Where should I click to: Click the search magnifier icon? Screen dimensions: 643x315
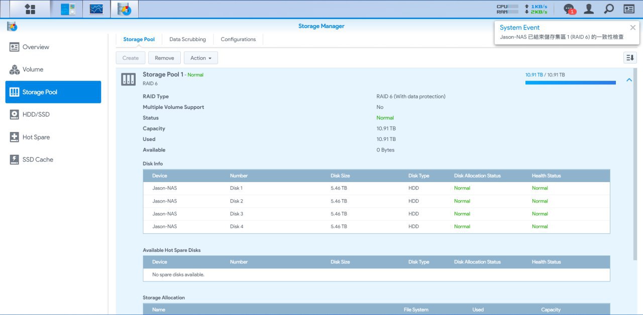pyautogui.click(x=608, y=9)
